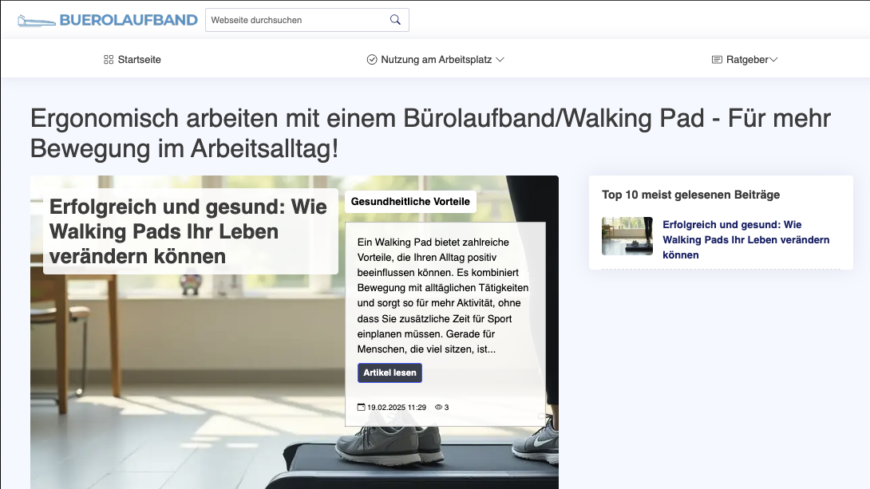Click the grid icon beside Startseite
The height and width of the screenshot is (489, 870).
pos(108,59)
